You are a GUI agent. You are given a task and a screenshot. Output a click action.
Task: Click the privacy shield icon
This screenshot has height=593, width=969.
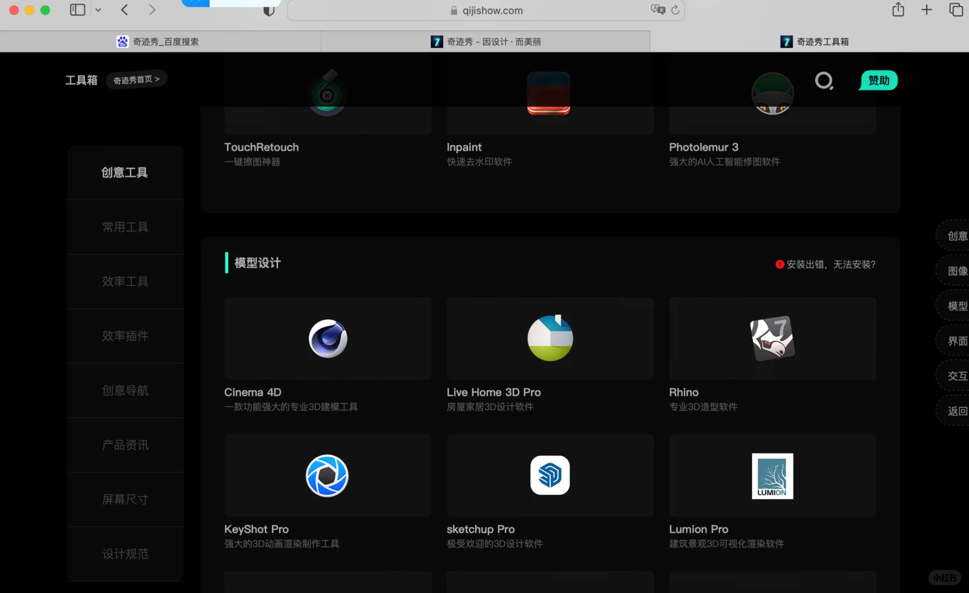[269, 10]
